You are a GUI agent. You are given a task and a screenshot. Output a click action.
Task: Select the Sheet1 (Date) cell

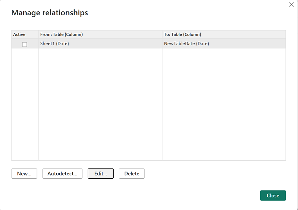click(x=55, y=44)
